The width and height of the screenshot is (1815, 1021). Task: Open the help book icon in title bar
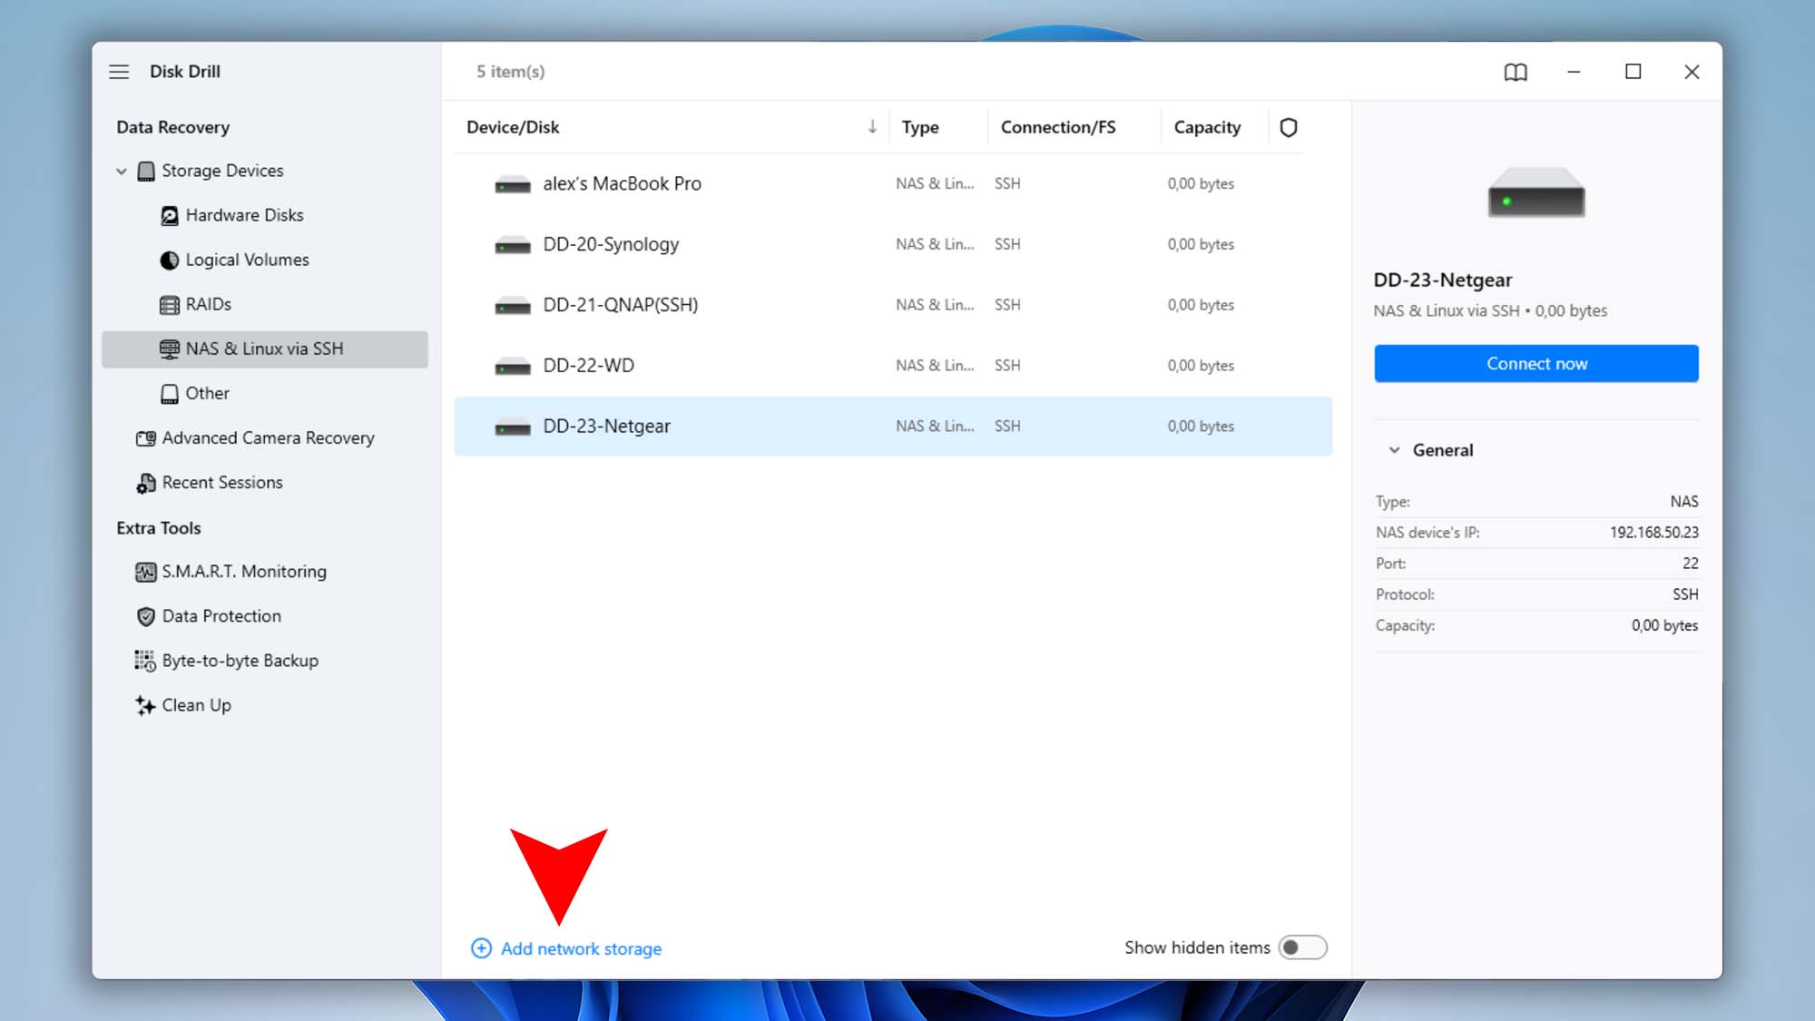1516,72
